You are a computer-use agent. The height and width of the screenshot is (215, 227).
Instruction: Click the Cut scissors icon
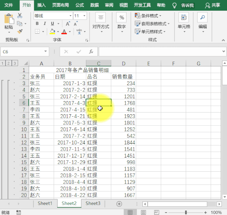(20, 16)
